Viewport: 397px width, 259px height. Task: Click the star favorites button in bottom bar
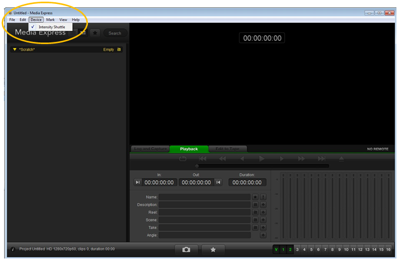coord(213,250)
